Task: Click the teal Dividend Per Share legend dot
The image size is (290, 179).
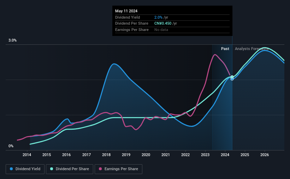Action: pyautogui.click(x=52, y=169)
